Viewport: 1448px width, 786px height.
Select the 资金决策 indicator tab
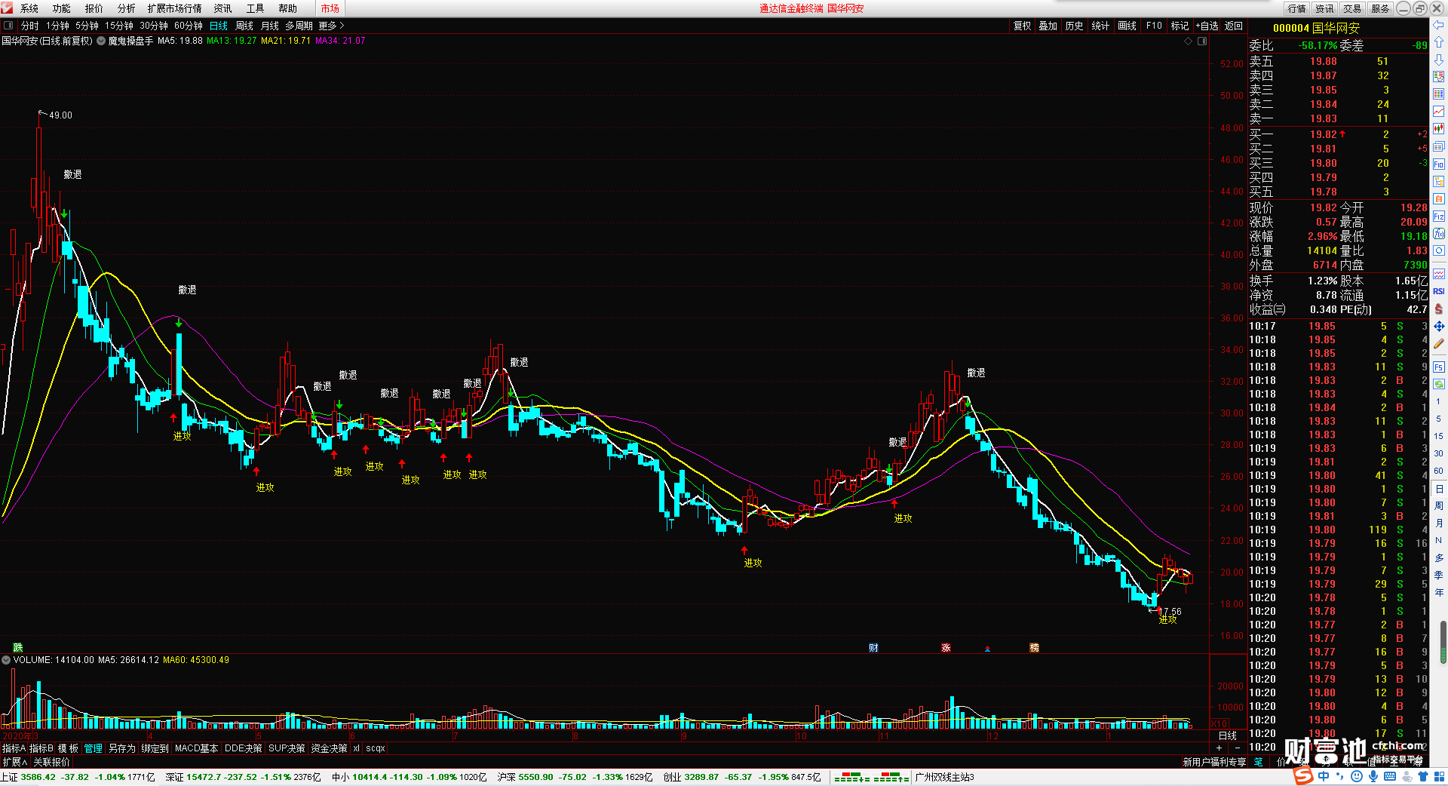click(x=329, y=748)
